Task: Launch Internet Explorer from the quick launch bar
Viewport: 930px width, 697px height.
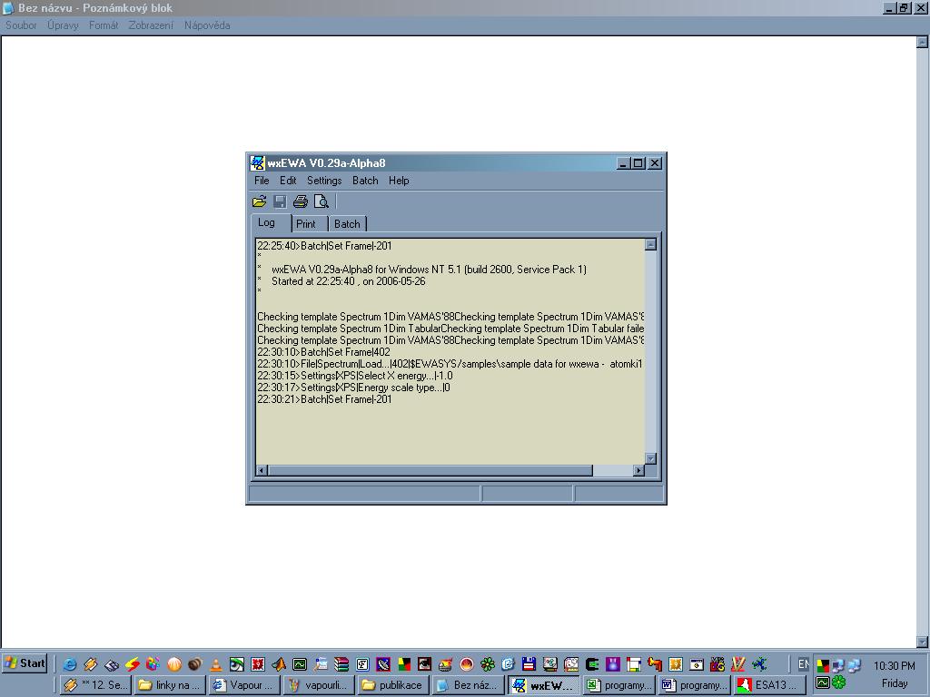Action: (x=69, y=664)
